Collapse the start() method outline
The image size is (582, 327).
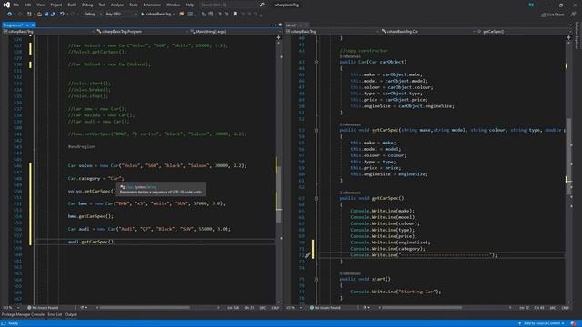pyautogui.click(x=316, y=279)
